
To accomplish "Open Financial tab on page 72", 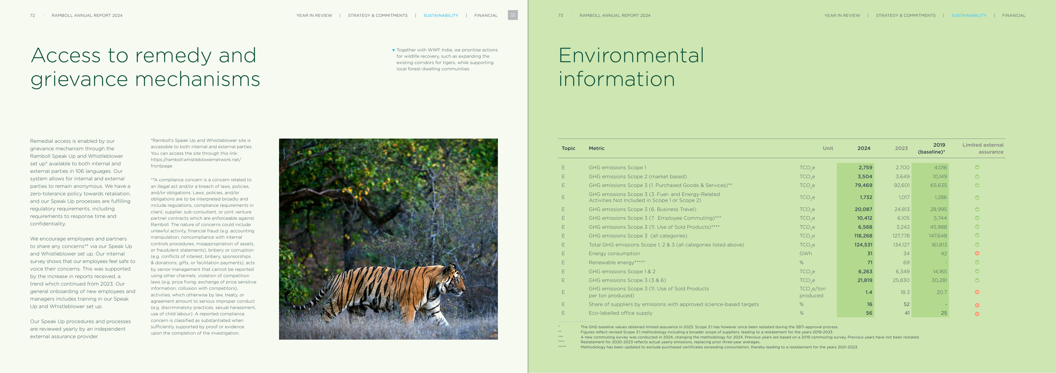I will click(486, 16).
